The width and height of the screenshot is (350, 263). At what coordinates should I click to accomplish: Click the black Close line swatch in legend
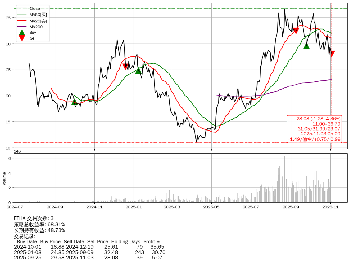pyautogui.click(x=22, y=9)
